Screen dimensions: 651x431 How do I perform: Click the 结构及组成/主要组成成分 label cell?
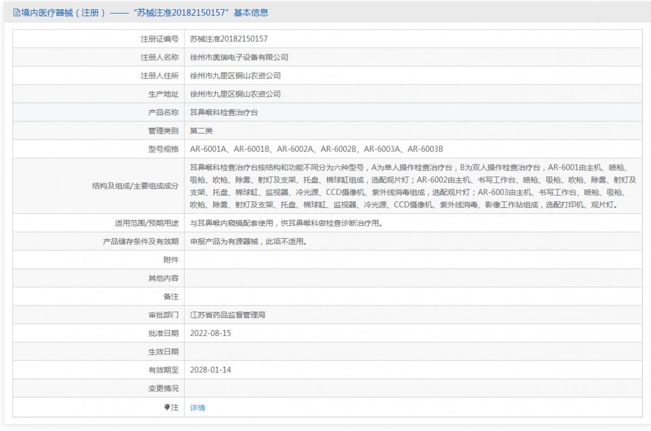tap(98, 186)
